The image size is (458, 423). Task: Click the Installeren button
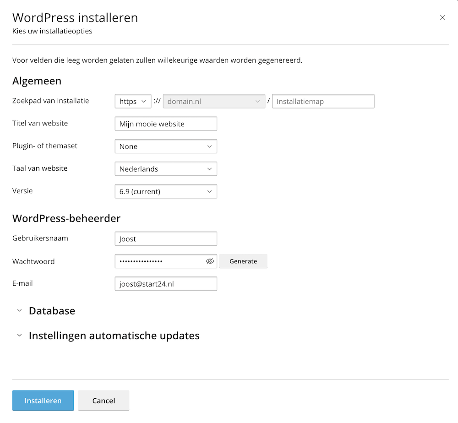(x=43, y=401)
